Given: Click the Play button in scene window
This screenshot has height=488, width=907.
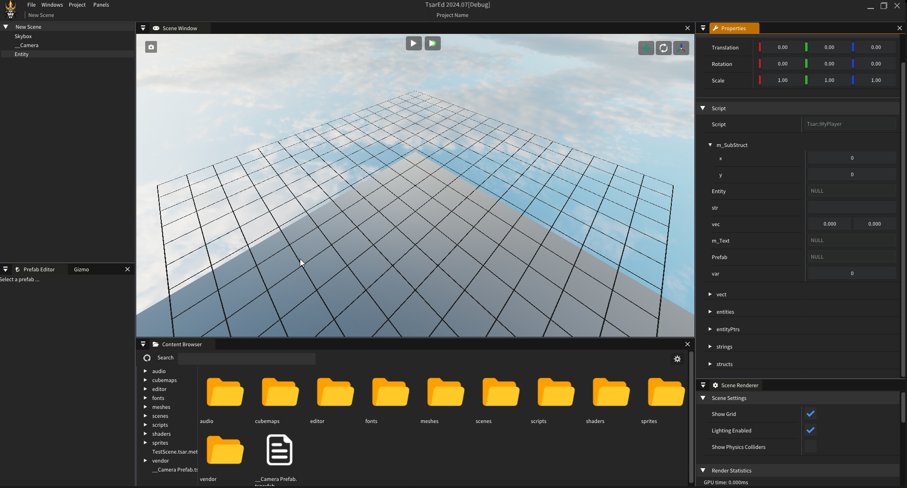Looking at the screenshot, I should [413, 43].
